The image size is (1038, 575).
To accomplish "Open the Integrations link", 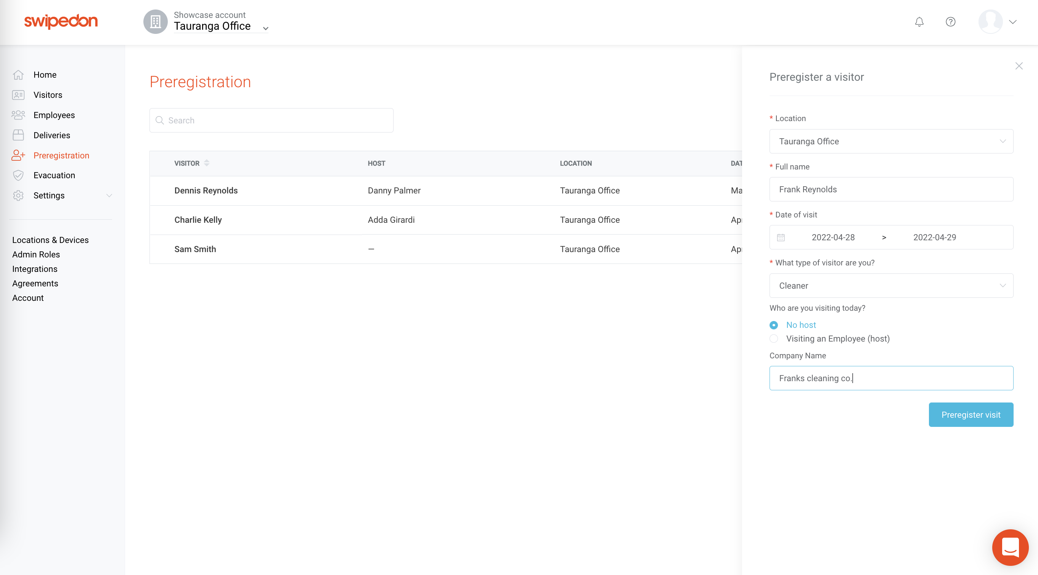I will 35,269.
